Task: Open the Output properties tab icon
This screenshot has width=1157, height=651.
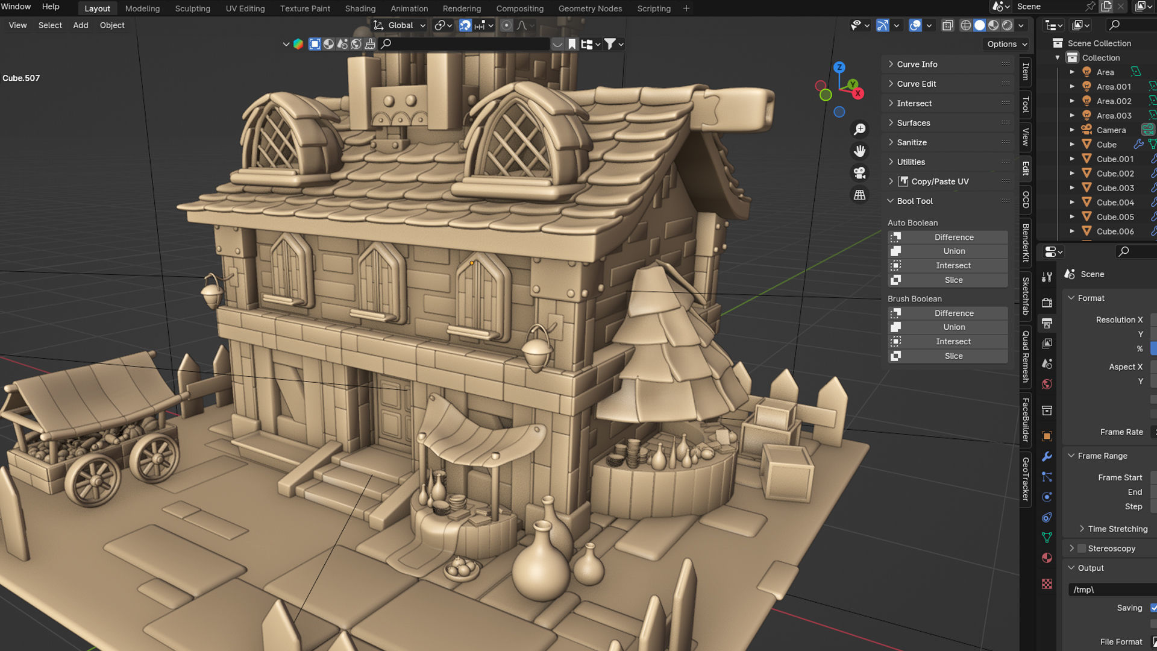Action: coord(1047,323)
